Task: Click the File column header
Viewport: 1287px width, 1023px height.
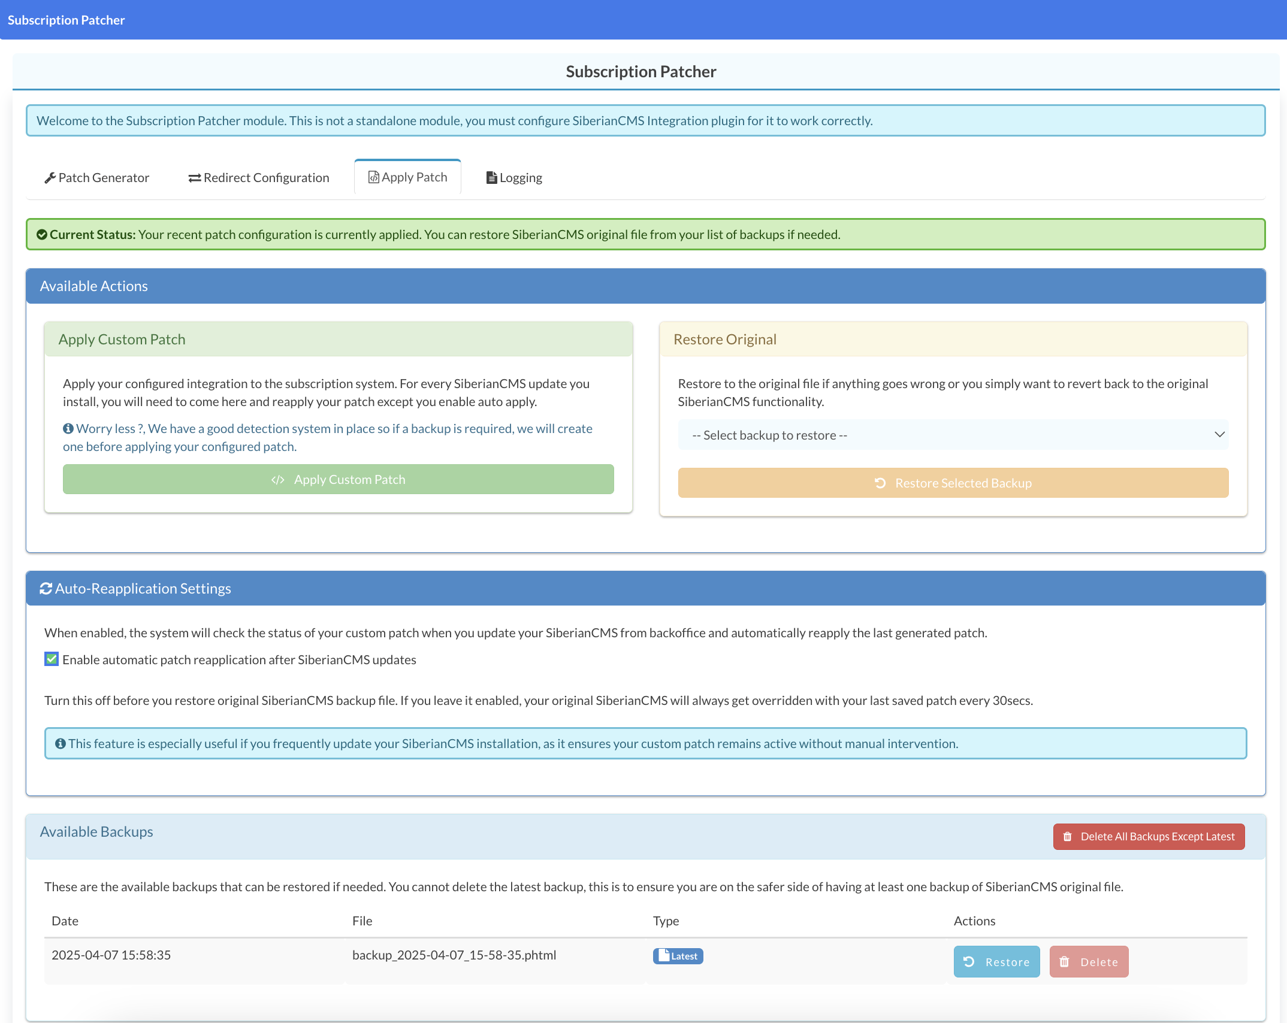Action: 362,921
